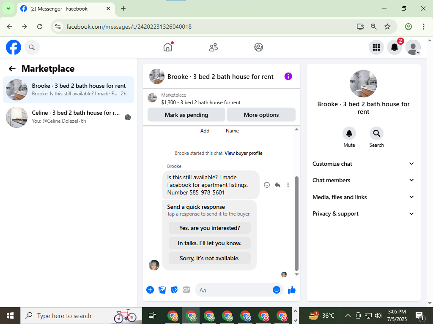Screen dimensions: 433x324
Task: Open the Facebook menu grid icon
Action: [376, 47]
